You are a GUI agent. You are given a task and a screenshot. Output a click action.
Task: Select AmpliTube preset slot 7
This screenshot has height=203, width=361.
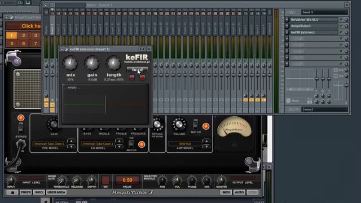pos(36,43)
